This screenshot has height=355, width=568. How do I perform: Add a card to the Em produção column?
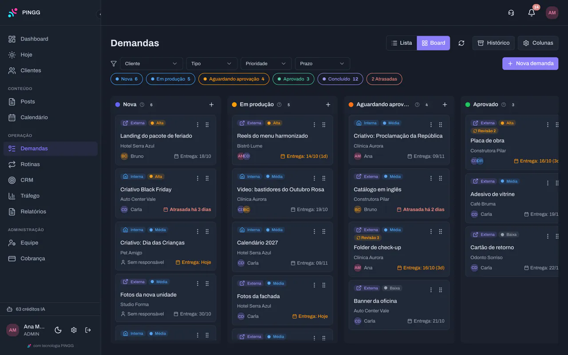(328, 105)
